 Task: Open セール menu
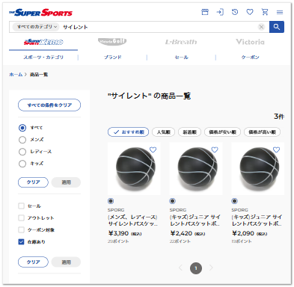[181, 58]
